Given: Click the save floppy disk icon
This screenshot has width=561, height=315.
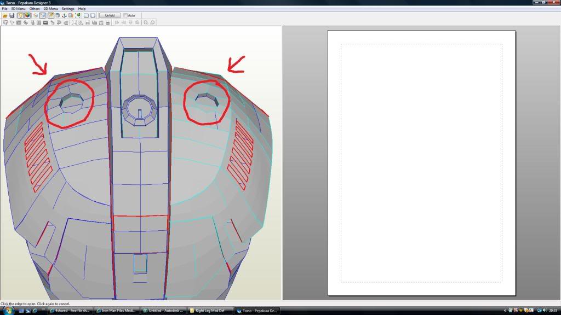Looking at the screenshot, I should coord(12,15).
